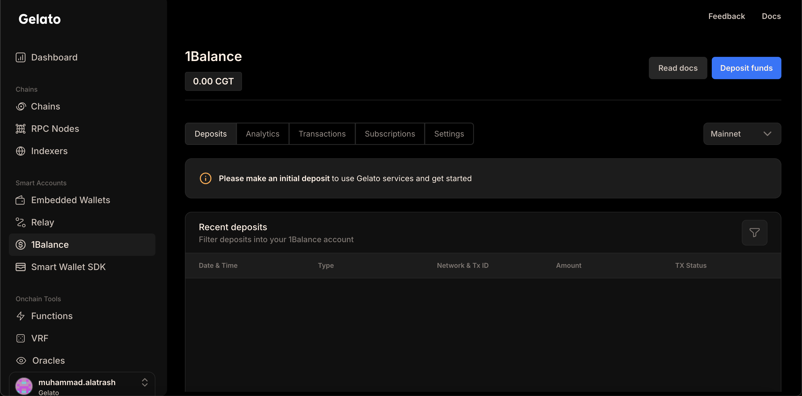Click the Recent deposits heading
The width and height of the screenshot is (802, 396).
click(233, 227)
